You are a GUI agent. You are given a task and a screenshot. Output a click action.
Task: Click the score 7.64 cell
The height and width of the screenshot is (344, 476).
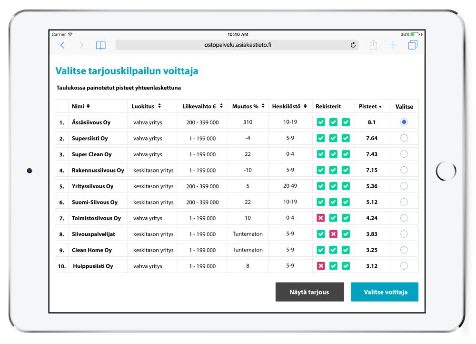[372, 138]
